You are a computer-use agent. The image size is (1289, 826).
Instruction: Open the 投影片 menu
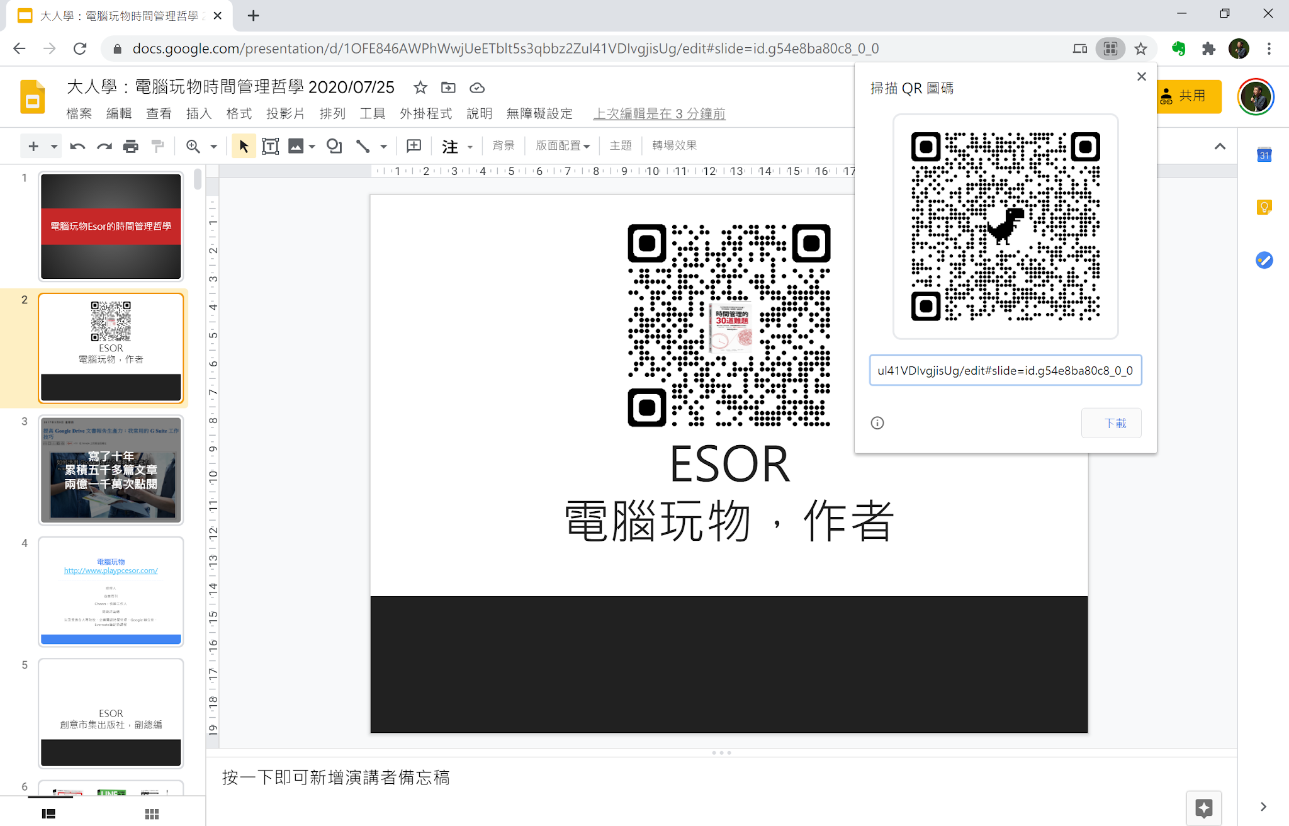pyautogui.click(x=284, y=113)
